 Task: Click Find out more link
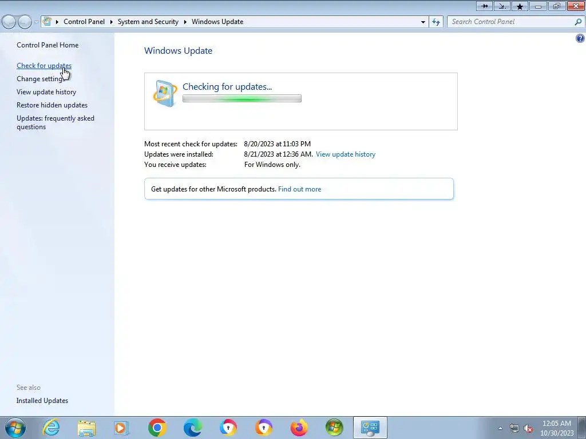click(x=299, y=189)
